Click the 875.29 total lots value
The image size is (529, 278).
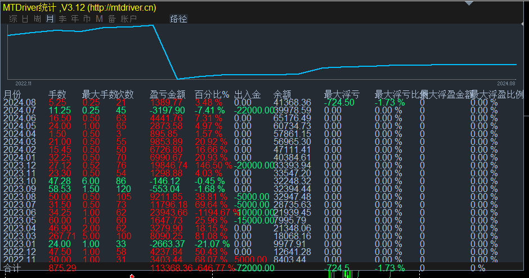[x=62, y=268]
